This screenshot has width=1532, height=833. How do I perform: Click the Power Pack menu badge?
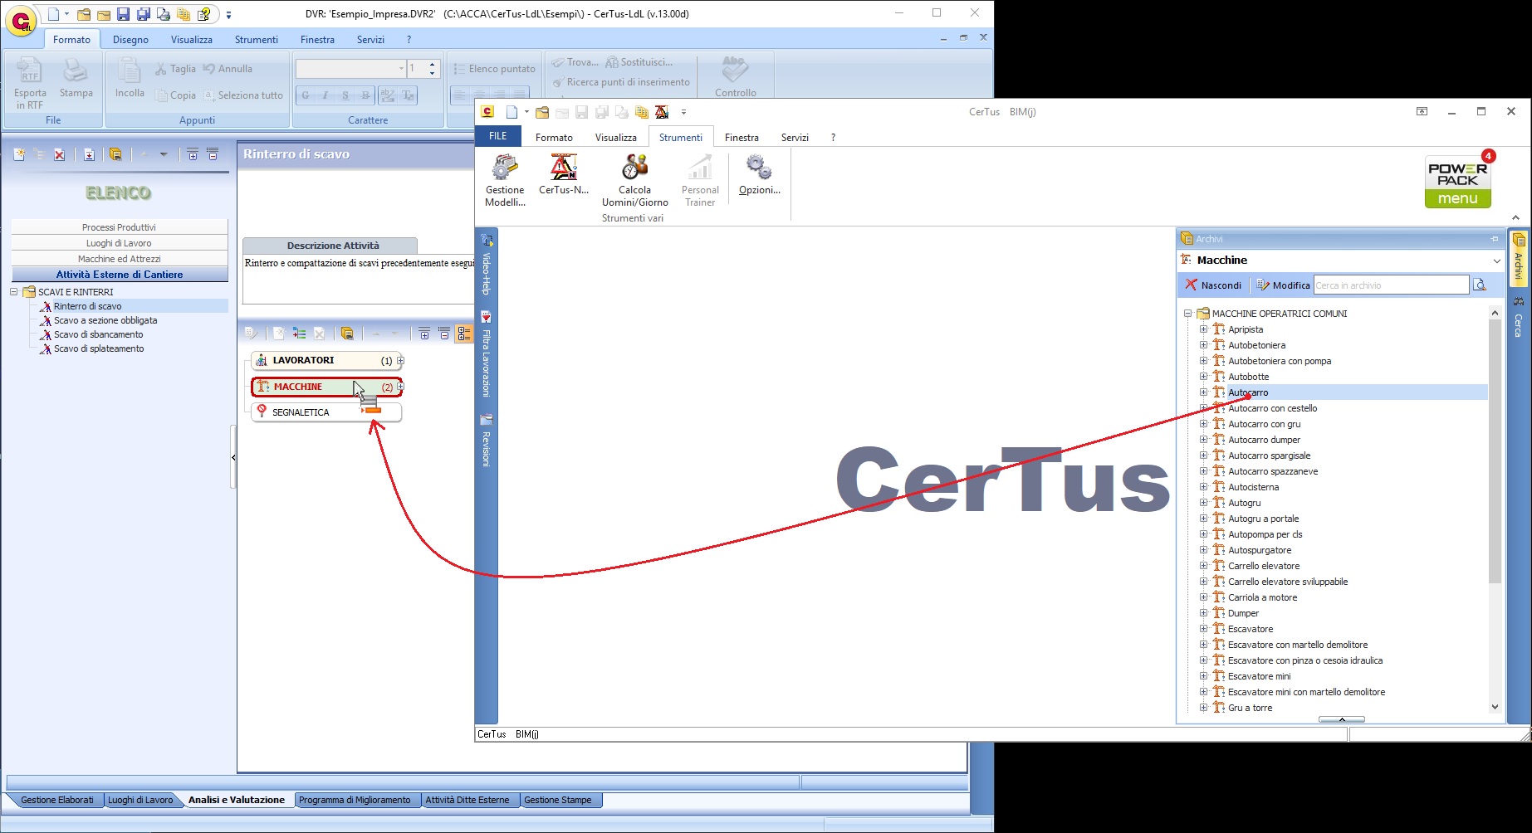pyautogui.click(x=1458, y=181)
